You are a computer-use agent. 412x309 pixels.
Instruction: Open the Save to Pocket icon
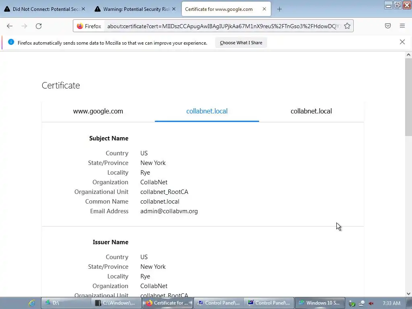pos(388,26)
